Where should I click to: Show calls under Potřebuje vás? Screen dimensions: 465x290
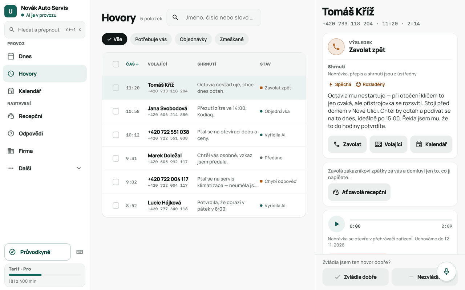coord(151,39)
